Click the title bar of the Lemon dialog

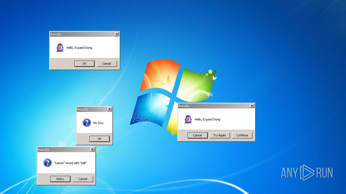[66, 150]
